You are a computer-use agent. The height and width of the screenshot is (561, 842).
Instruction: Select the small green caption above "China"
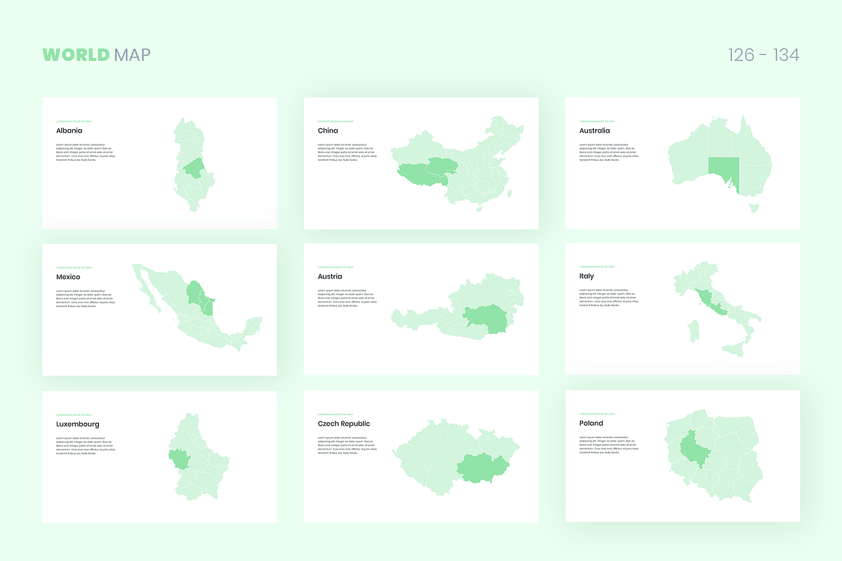point(335,121)
